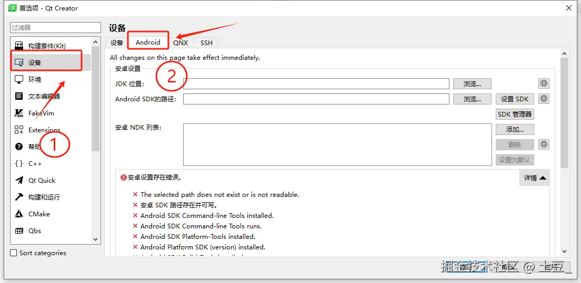581x283 pixels.
Task: Open the FakeVim category icon
Action: coord(19,113)
